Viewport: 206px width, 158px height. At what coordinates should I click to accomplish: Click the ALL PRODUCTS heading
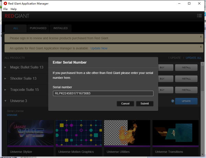coord(14,58)
